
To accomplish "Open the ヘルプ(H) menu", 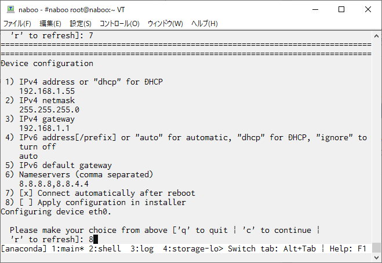I will tap(205, 24).
